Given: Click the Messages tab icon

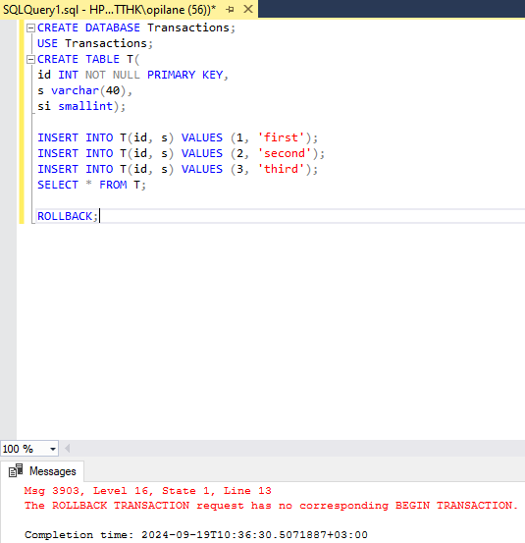Looking at the screenshot, I should [x=16, y=471].
